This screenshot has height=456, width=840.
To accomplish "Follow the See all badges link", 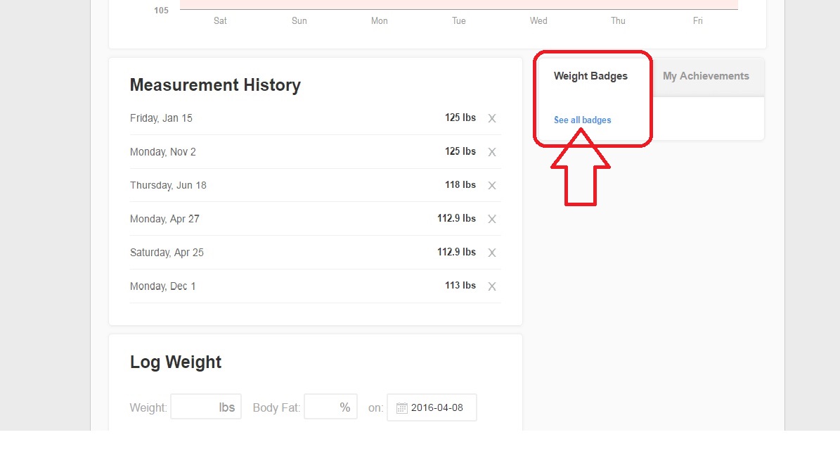I will 582,120.
